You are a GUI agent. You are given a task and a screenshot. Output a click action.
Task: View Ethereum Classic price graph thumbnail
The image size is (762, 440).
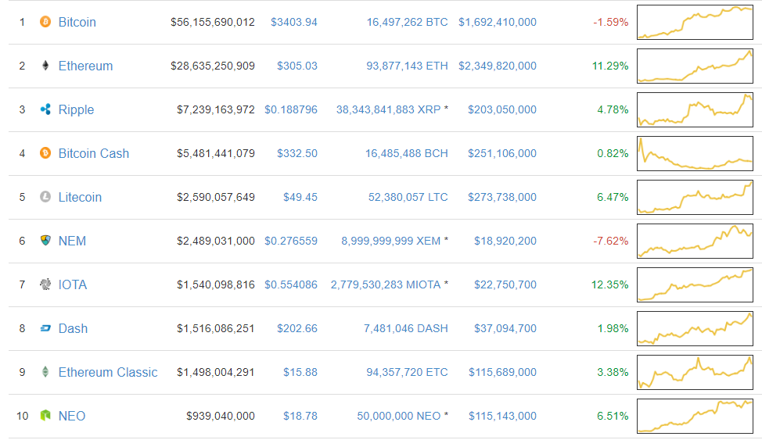tap(695, 372)
